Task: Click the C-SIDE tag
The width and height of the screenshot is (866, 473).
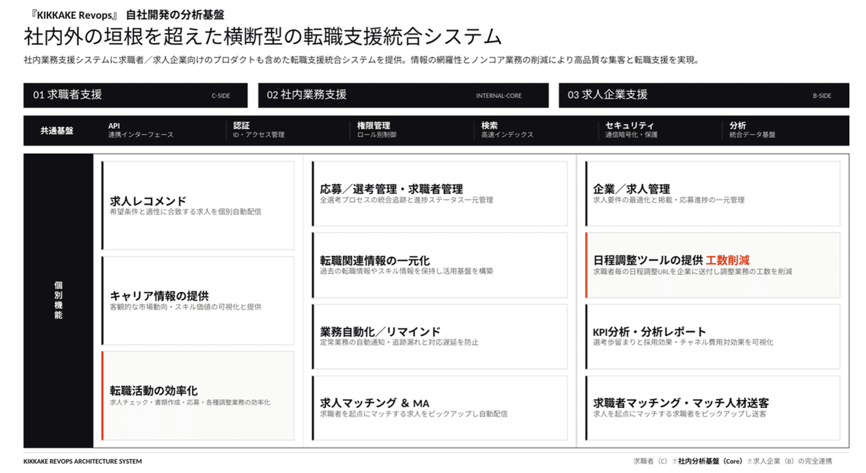Action: 221,96
